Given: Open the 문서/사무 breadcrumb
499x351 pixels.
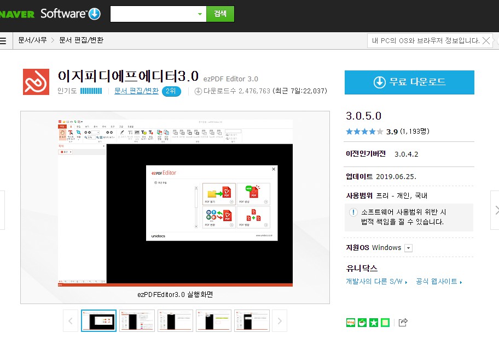Looking at the screenshot, I should (32, 40).
